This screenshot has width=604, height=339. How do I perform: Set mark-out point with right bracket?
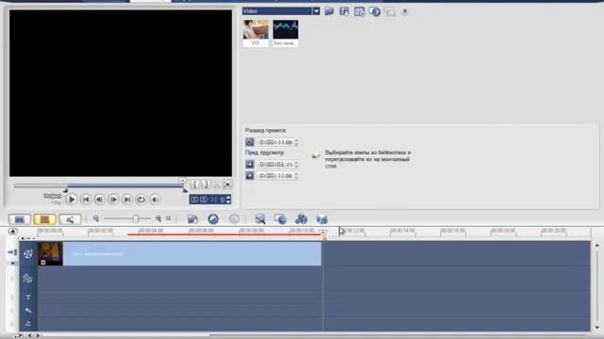(x=206, y=185)
